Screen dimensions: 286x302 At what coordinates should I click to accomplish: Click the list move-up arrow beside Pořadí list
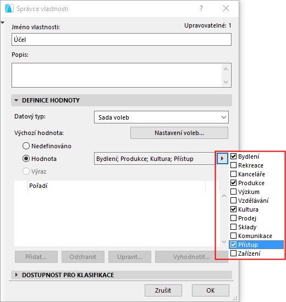point(224,196)
